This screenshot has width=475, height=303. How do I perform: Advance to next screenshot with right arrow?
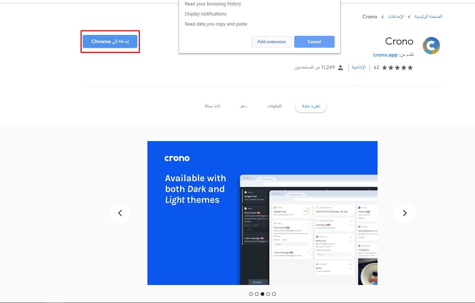coord(405,213)
